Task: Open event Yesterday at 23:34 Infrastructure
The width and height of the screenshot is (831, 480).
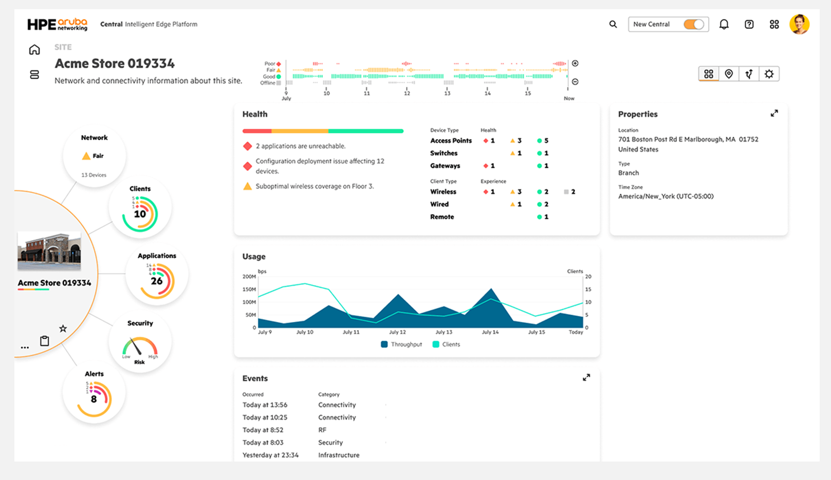Action: (x=301, y=455)
